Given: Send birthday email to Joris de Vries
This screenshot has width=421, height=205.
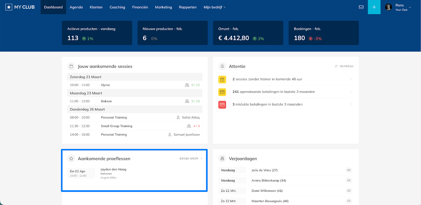Looking at the screenshot, I should pos(349,170).
